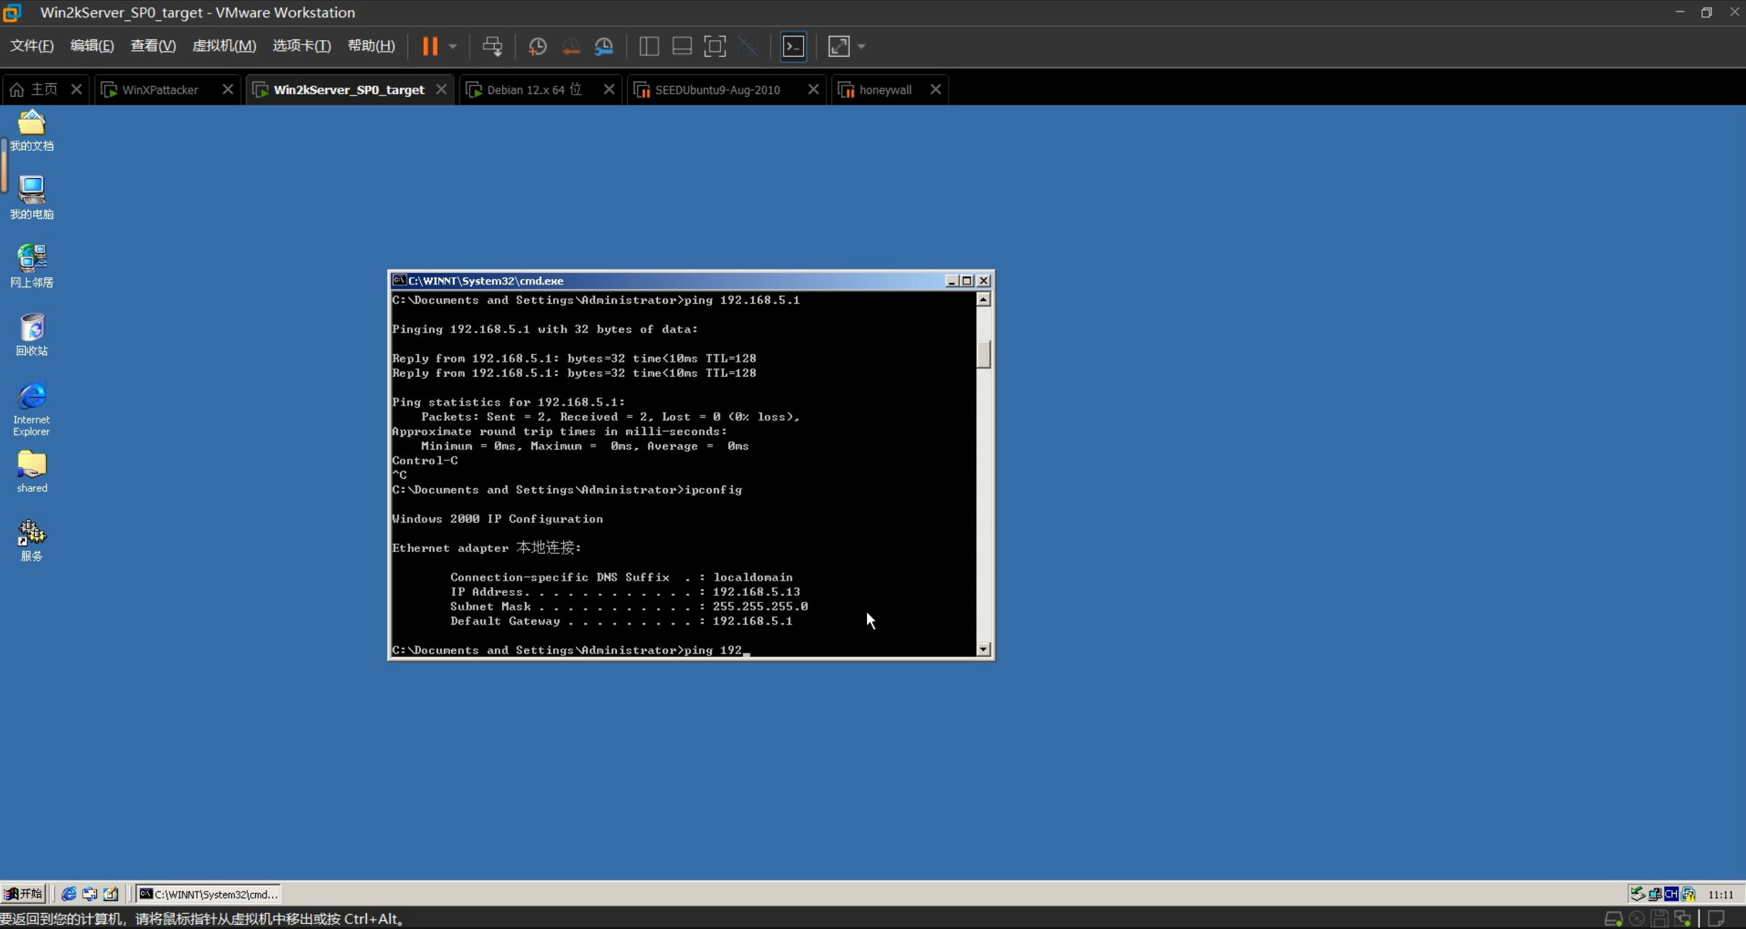This screenshot has width=1746, height=929.
Task: Open the snapshot manager toolbar icon
Action: tap(604, 47)
